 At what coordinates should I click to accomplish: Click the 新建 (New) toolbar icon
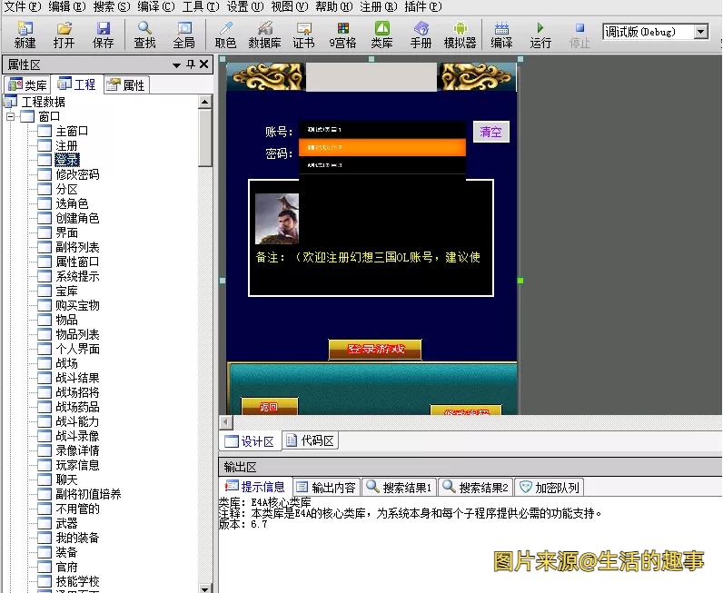(25, 35)
